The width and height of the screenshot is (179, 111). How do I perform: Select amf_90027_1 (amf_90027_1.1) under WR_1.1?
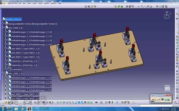25,49
